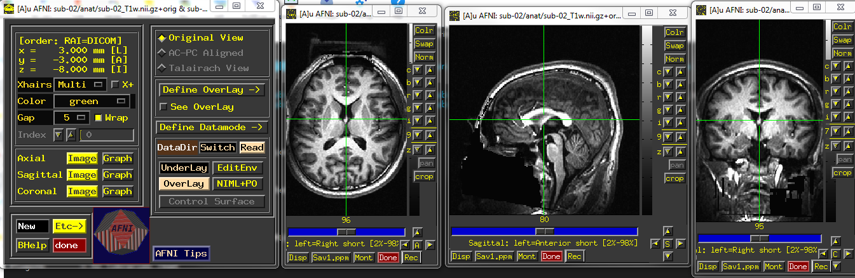The image size is (855, 278).
Task: Toggle the Sagittal Image viewer
Action: 82,175
